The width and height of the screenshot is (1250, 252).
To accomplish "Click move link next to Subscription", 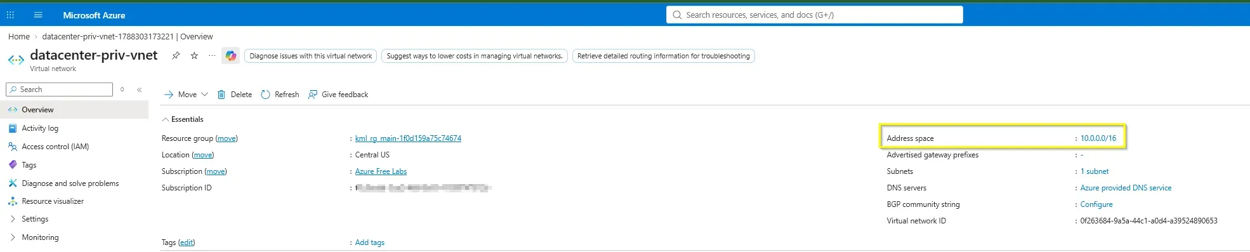I will coord(216,171).
